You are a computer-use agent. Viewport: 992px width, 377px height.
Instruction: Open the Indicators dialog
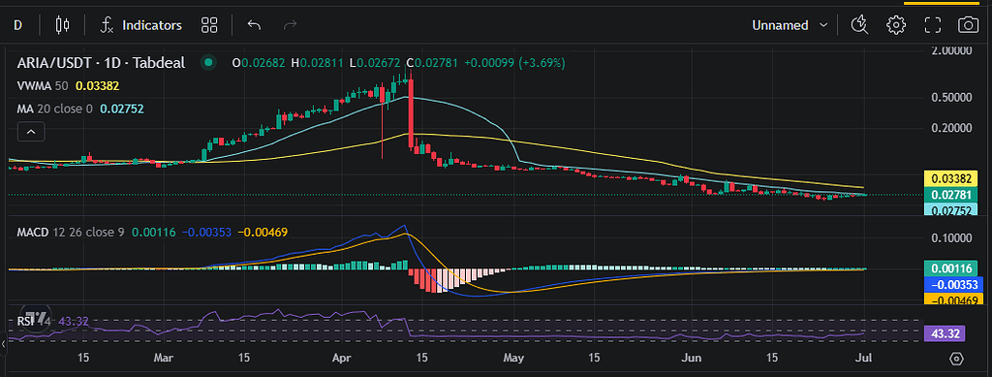point(141,25)
